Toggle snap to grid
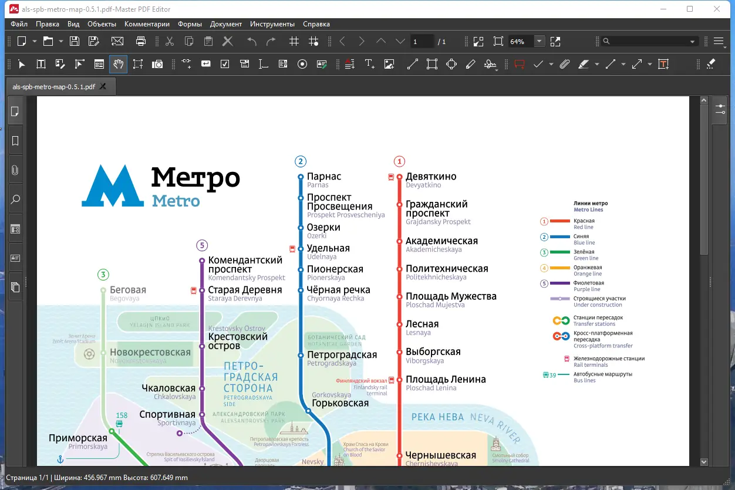 [314, 41]
